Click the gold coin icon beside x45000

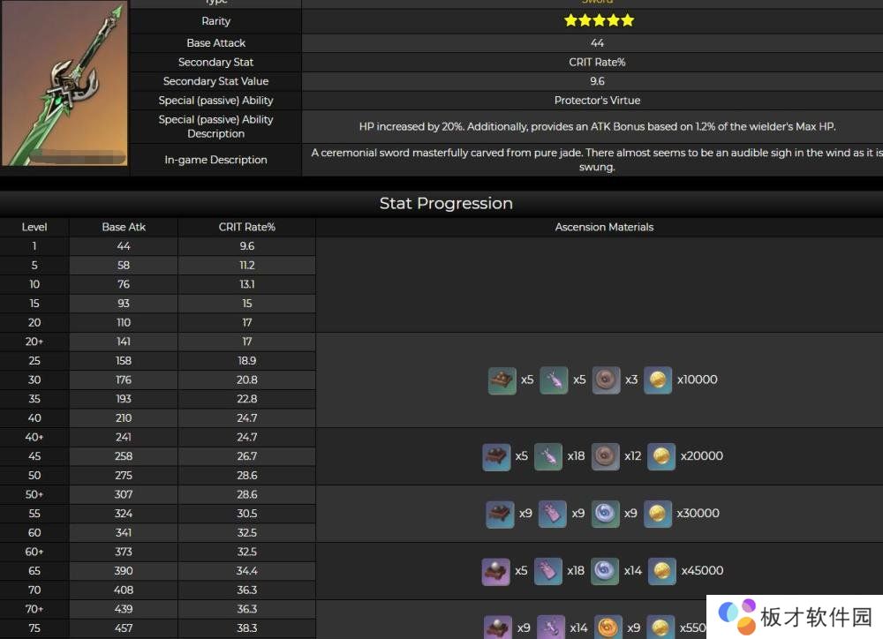pos(661,571)
